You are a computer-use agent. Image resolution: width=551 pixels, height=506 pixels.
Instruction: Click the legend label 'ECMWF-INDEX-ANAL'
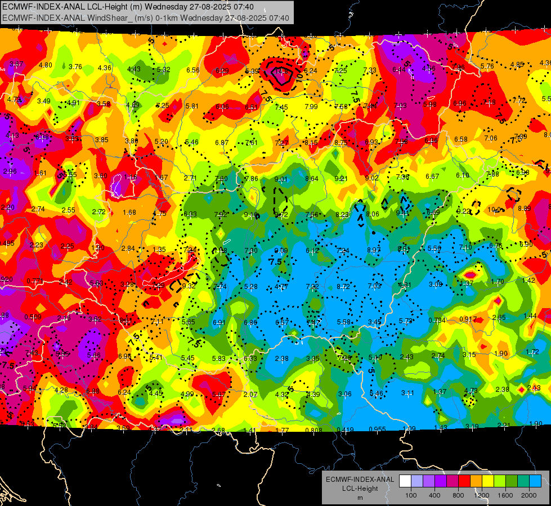point(360,480)
